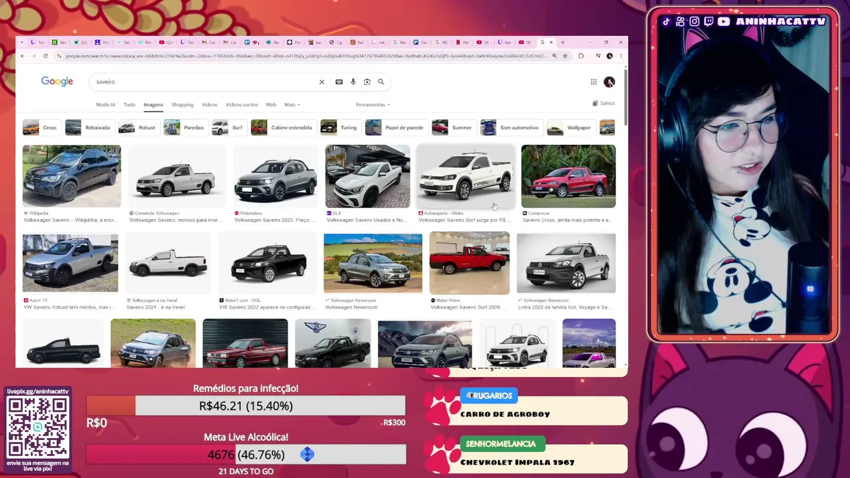This screenshot has width=850, height=478.
Task: Filter images by Cabine estendida chip
Action: coord(283,127)
